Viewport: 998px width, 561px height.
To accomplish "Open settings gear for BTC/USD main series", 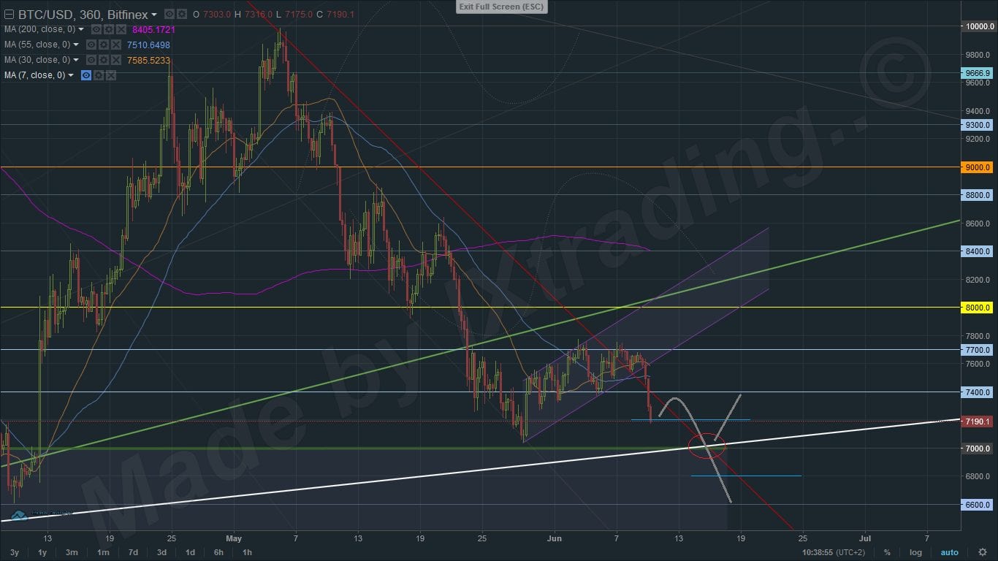I will click(180, 14).
